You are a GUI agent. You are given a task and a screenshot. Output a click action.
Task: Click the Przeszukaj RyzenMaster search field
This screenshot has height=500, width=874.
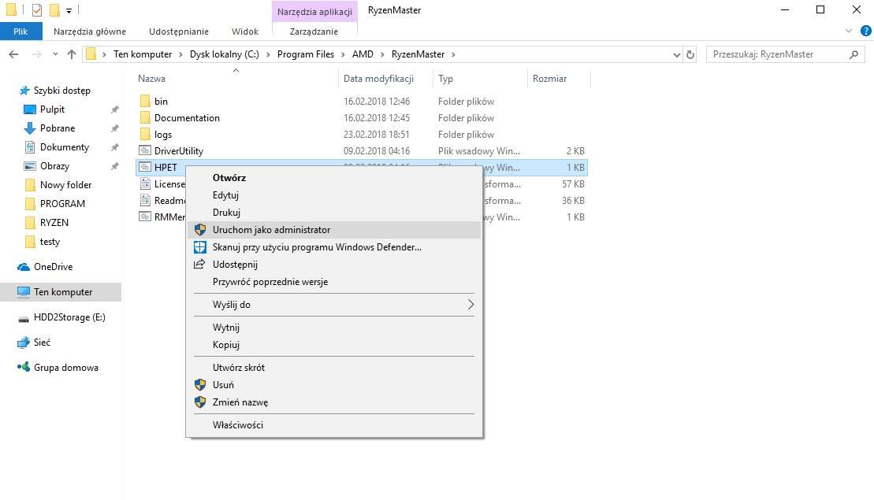click(x=776, y=54)
